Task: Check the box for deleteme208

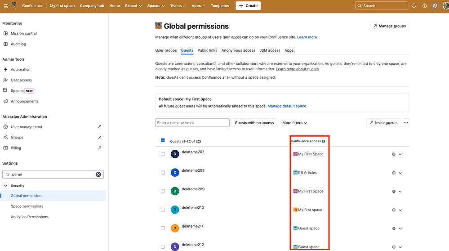Action: tap(163, 172)
